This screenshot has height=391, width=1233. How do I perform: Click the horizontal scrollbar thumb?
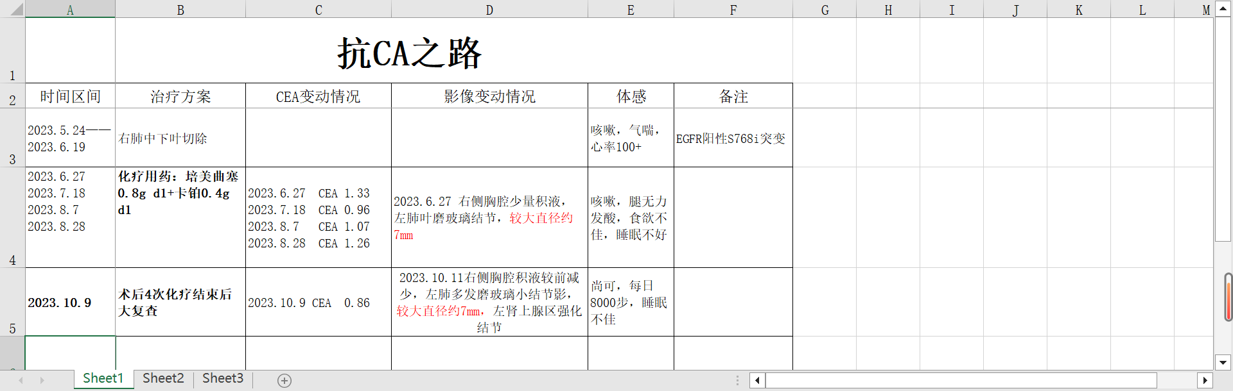[961, 381]
